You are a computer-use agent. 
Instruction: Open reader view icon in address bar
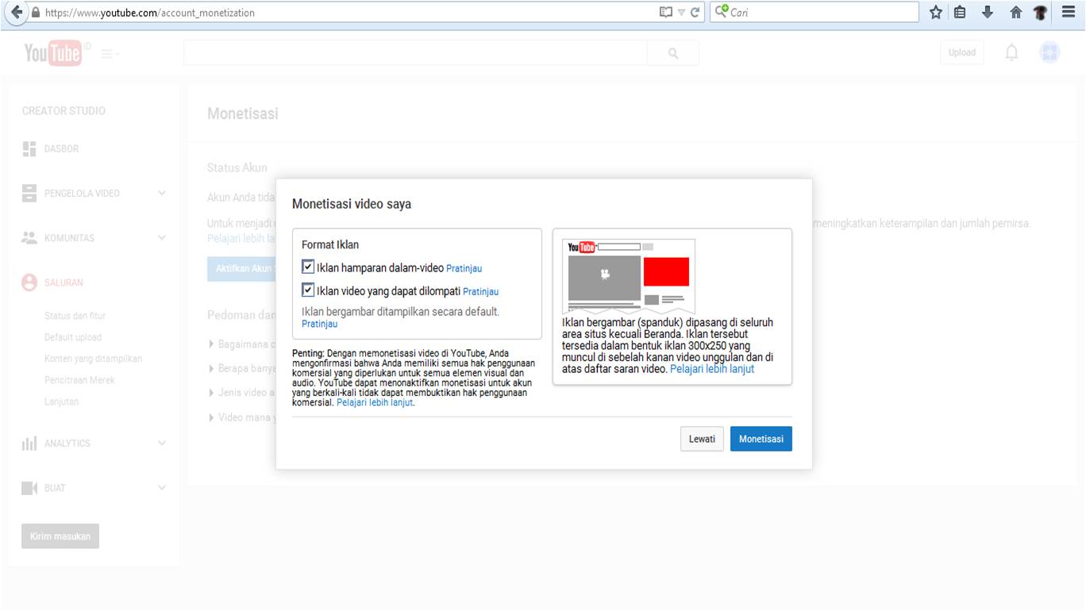[x=666, y=13]
